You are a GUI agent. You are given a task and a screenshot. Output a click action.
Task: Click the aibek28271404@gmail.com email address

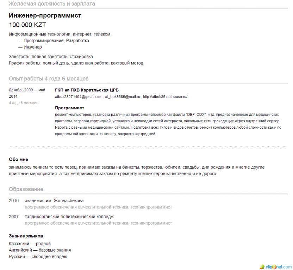point(79,97)
